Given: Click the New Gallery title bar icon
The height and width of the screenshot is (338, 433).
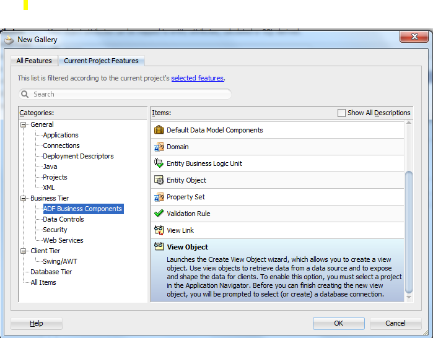Looking at the screenshot, I should [x=9, y=40].
